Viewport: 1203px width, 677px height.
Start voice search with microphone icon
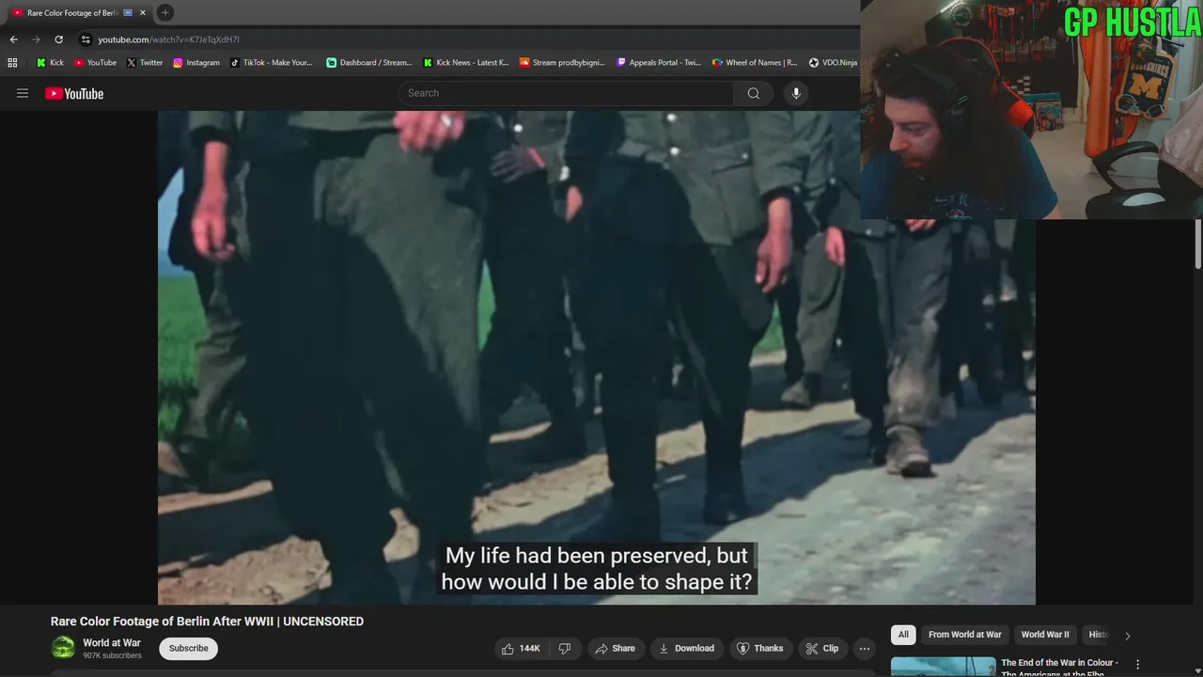tap(796, 93)
